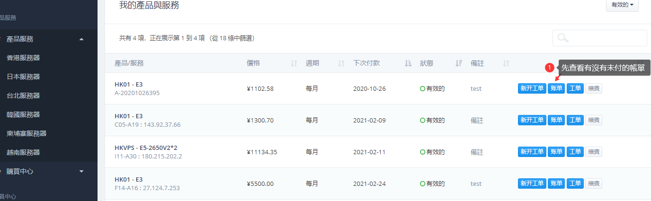Viewport: 651px width, 201px height.
Task: Click into the table search field
Action: pos(606,38)
